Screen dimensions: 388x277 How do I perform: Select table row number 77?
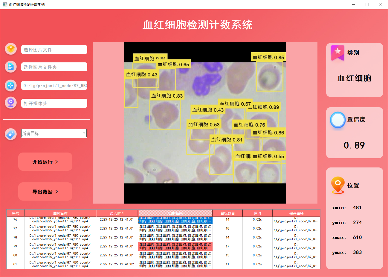click(x=163, y=228)
